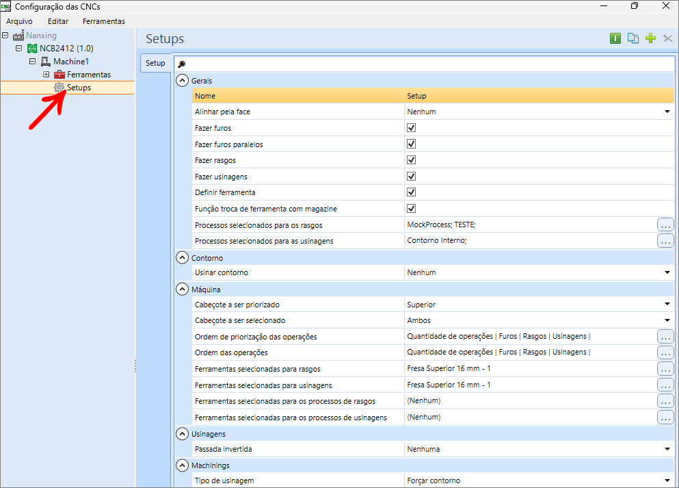Open Cabeçote a ser priorizado dropdown
Viewport: 679px width, 488px height.
pyautogui.click(x=667, y=305)
